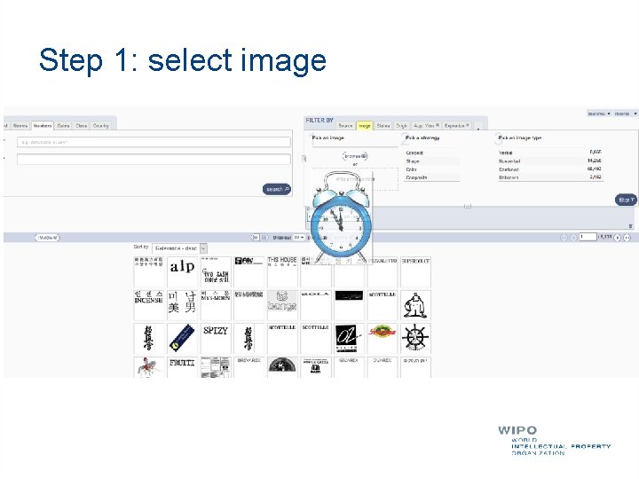Click the page number field

click(x=588, y=237)
